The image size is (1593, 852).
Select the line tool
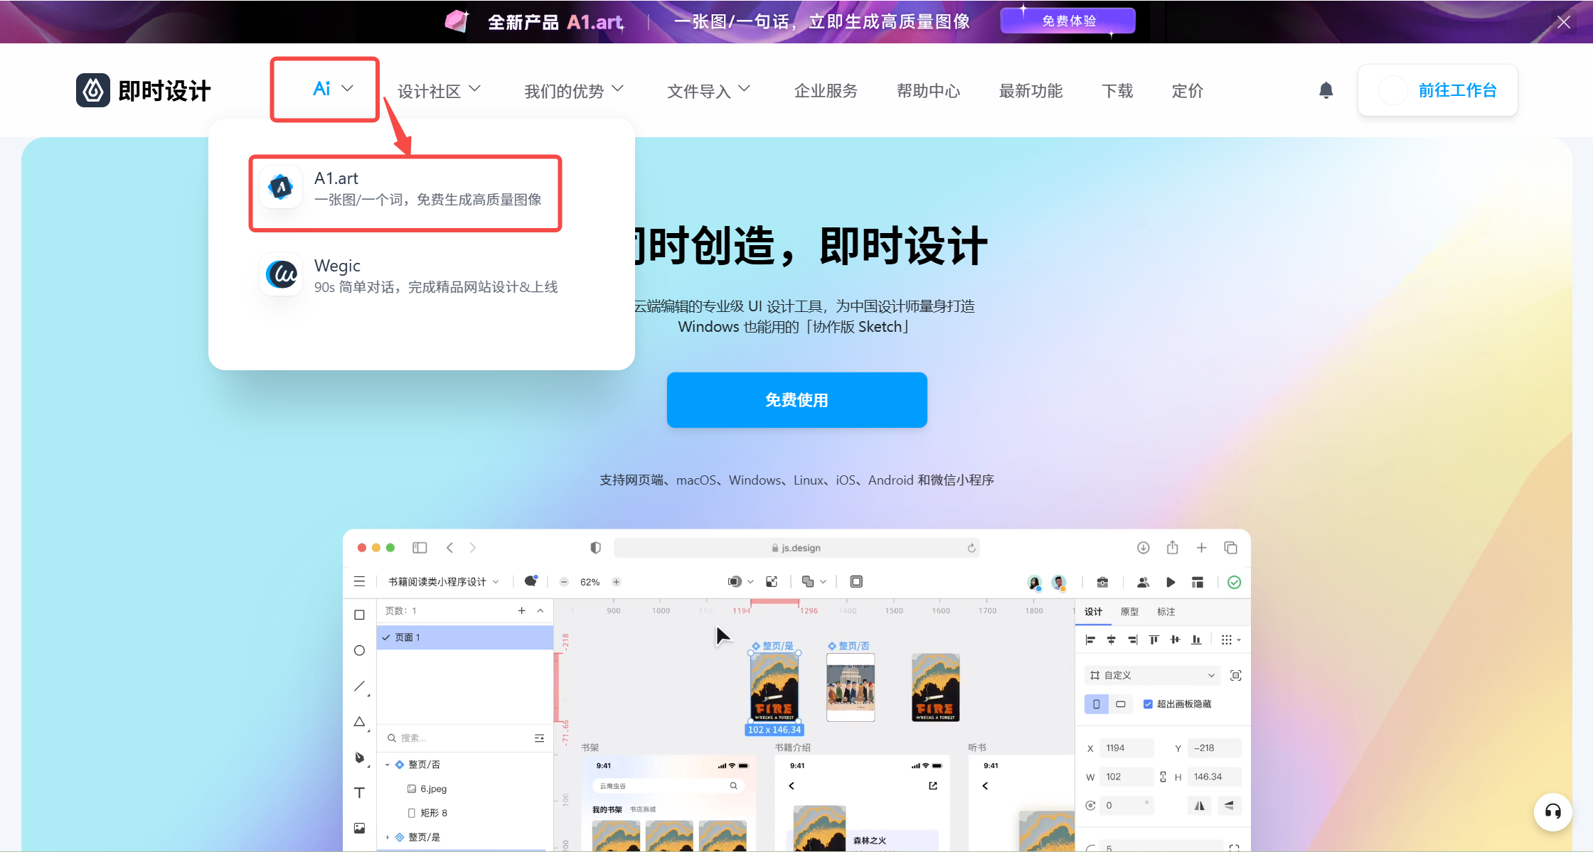click(x=360, y=686)
